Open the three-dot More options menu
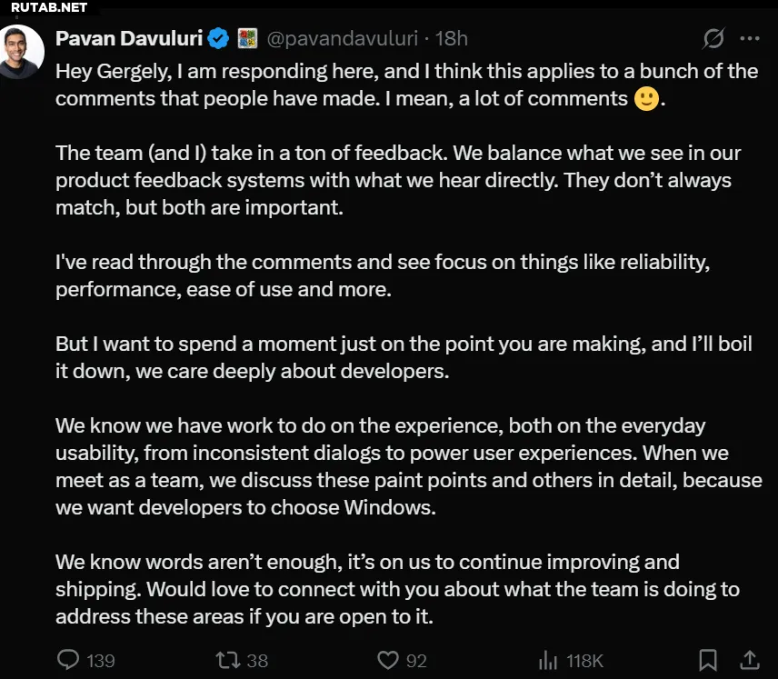This screenshot has height=679, width=778. coord(750,38)
